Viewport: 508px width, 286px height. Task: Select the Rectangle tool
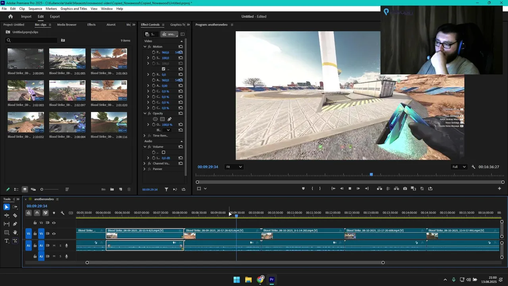[x=7, y=232]
